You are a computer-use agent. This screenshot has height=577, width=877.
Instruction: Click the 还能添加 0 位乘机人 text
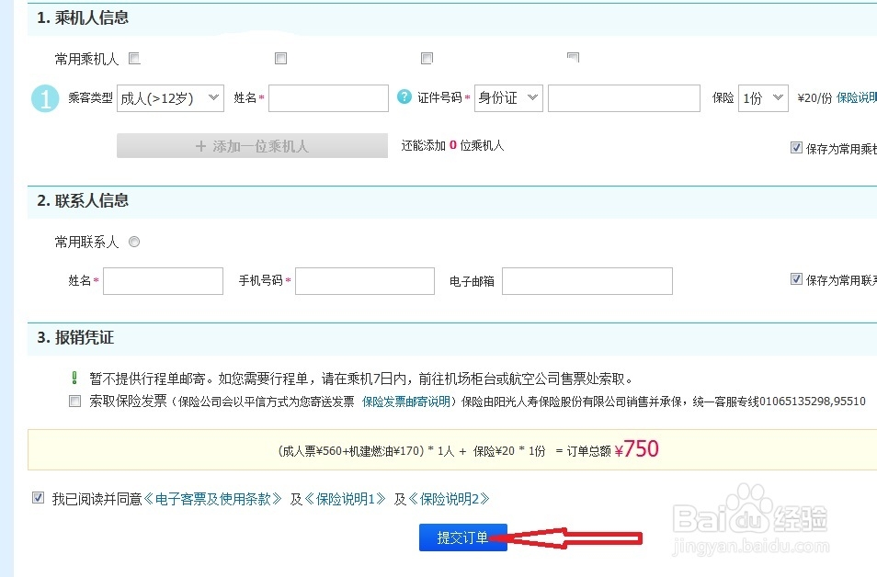pyautogui.click(x=452, y=146)
